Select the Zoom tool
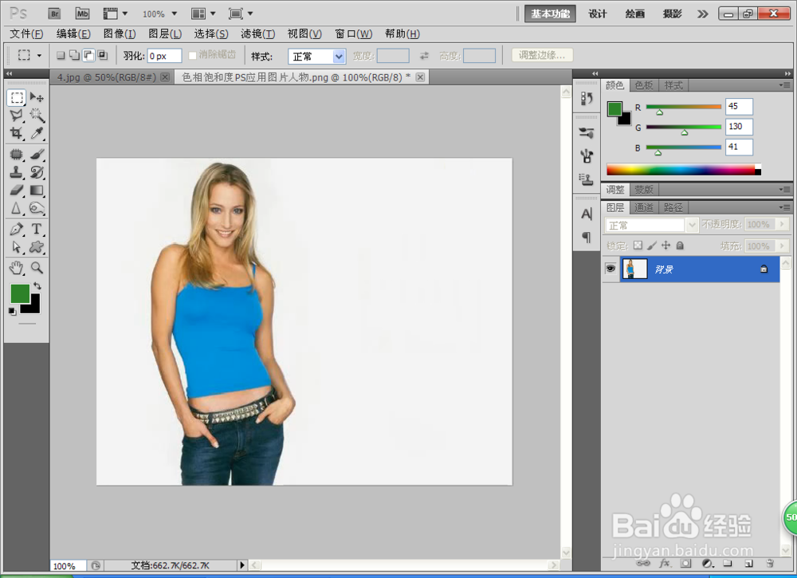797x578 pixels. 37,267
